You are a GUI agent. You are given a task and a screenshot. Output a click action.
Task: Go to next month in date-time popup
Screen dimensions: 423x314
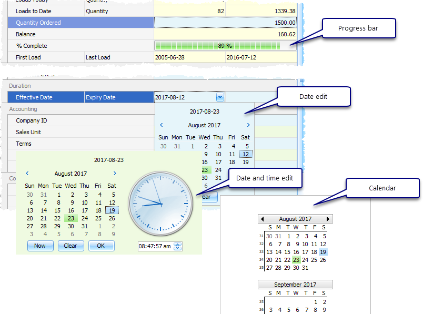pyautogui.click(x=115, y=174)
